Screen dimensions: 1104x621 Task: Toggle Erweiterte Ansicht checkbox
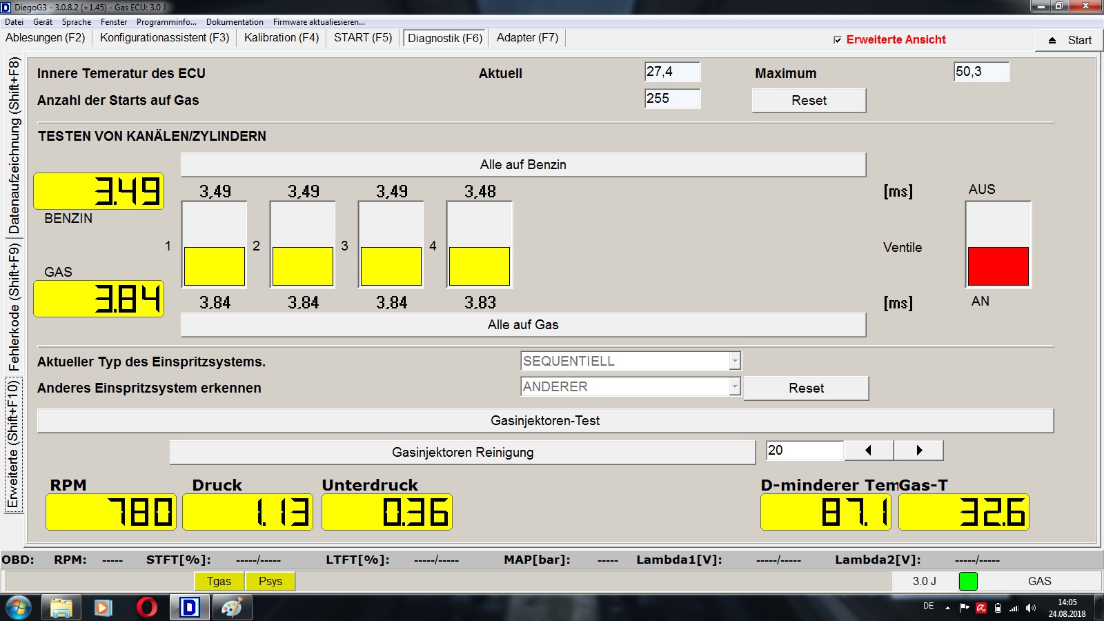(838, 40)
